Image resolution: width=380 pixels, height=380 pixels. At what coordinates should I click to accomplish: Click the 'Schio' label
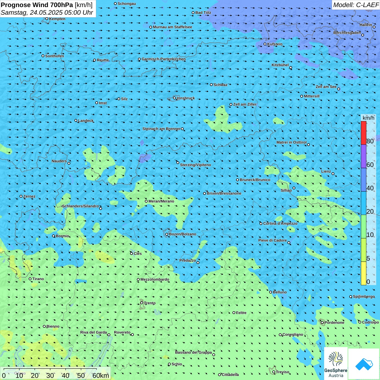[x=177, y=364]
